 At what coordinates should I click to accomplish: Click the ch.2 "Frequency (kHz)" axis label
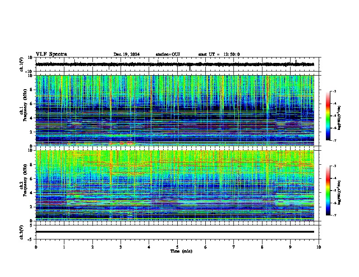click(25, 180)
